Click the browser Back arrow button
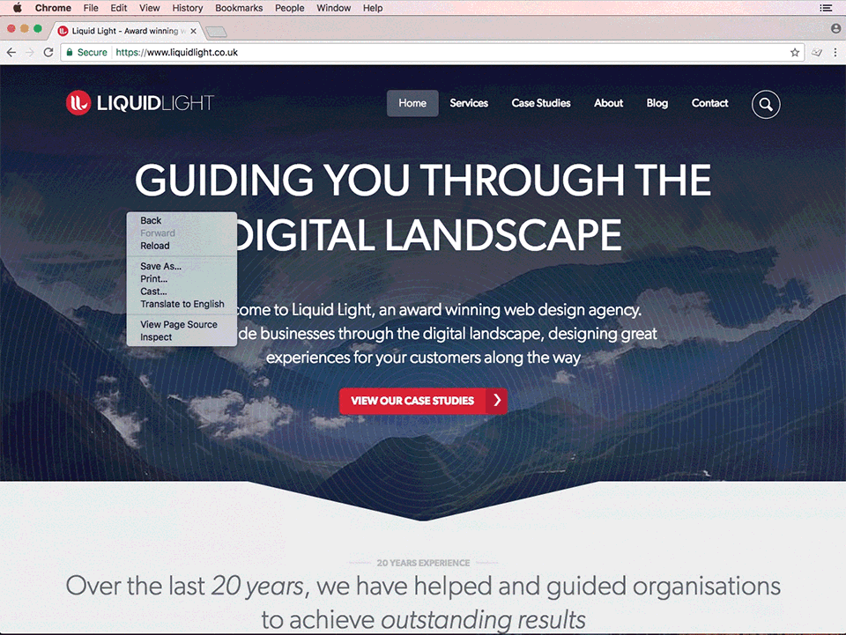846x635 pixels. tap(11, 52)
